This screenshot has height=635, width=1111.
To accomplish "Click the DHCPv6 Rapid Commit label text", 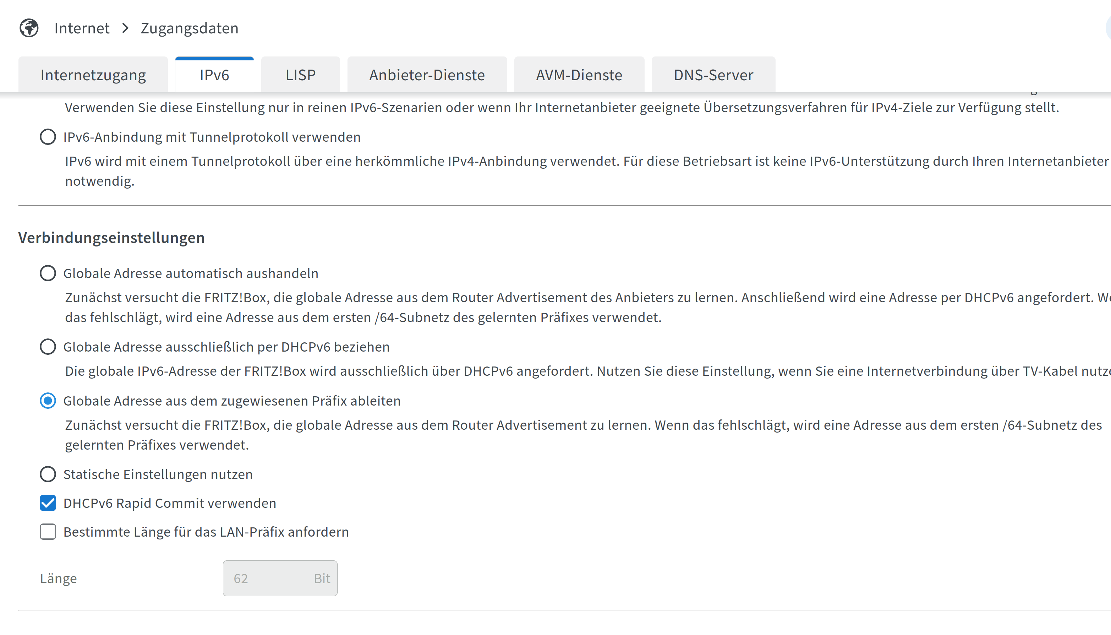I will coord(170,503).
